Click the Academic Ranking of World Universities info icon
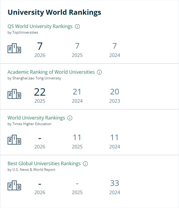179x208 pixels. [x=99, y=72]
